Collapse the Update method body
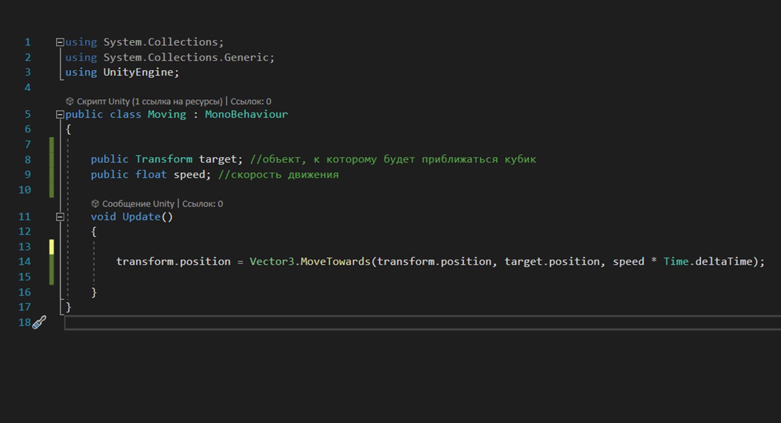This screenshot has height=423, width=781. click(x=60, y=217)
